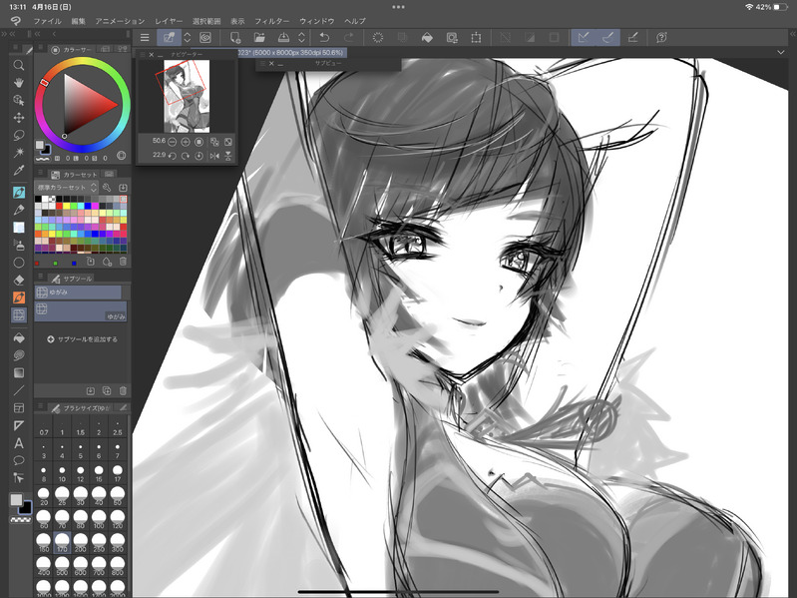Select the Airbrush tool
The image size is (797, 598).
click(x=19, y=246)
